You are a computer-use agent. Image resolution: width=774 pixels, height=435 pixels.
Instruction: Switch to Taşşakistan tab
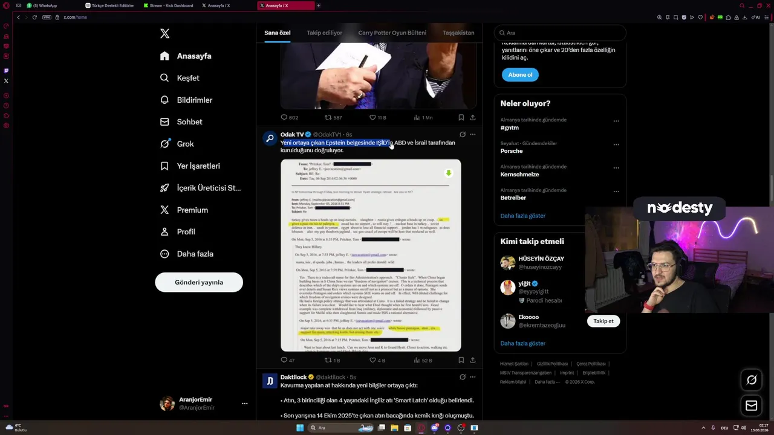[458, 33]
